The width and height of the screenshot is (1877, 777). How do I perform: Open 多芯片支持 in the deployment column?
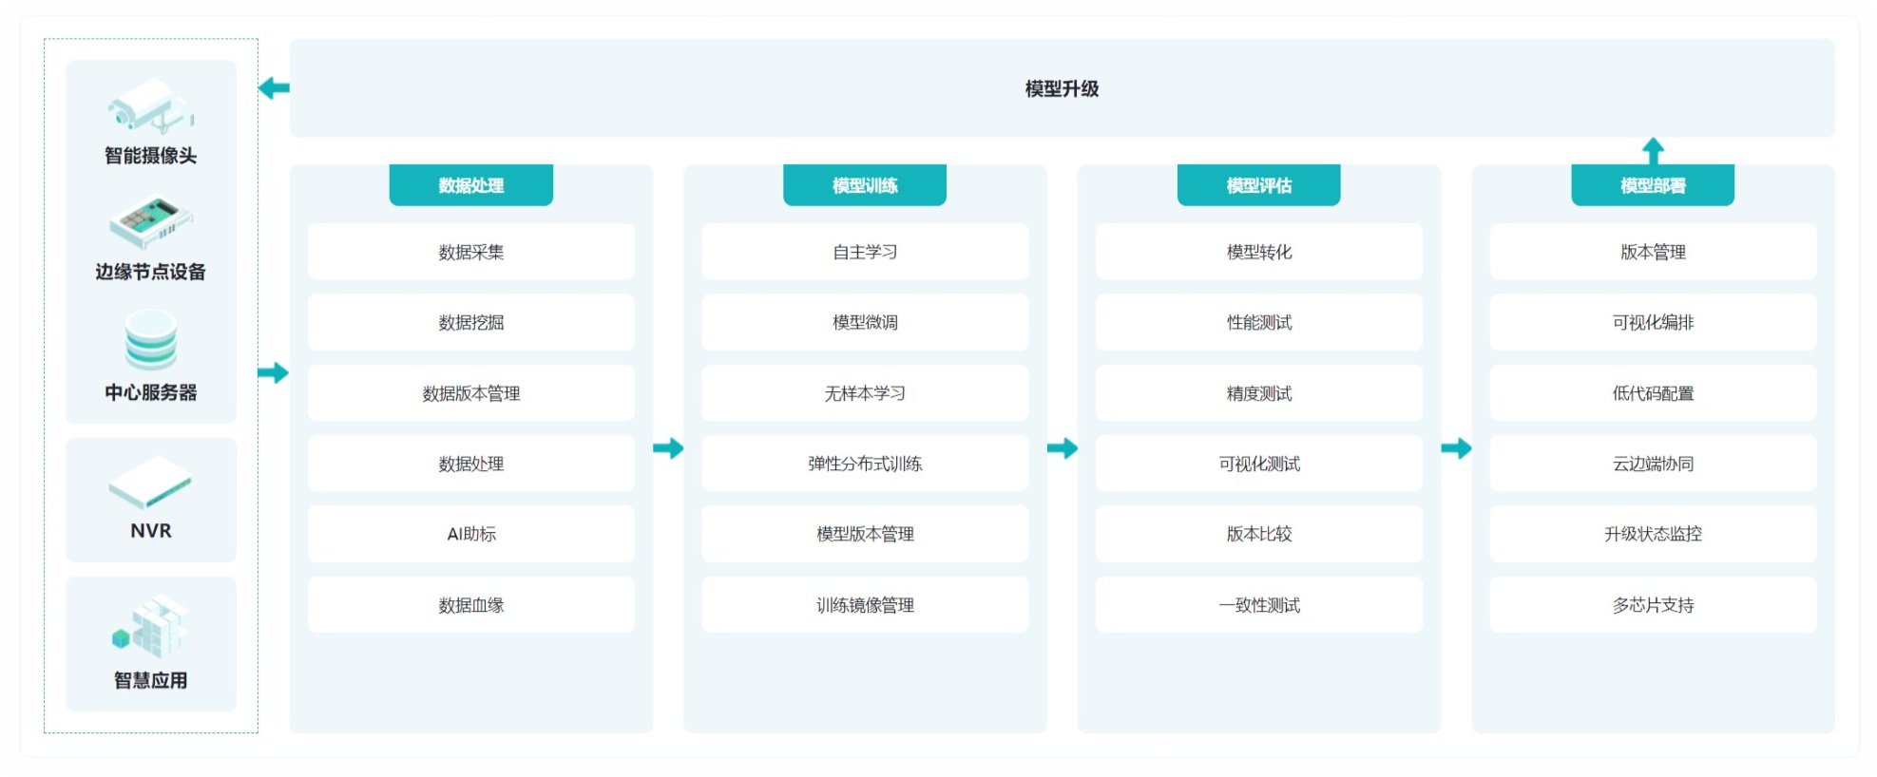pos(1652,605)
